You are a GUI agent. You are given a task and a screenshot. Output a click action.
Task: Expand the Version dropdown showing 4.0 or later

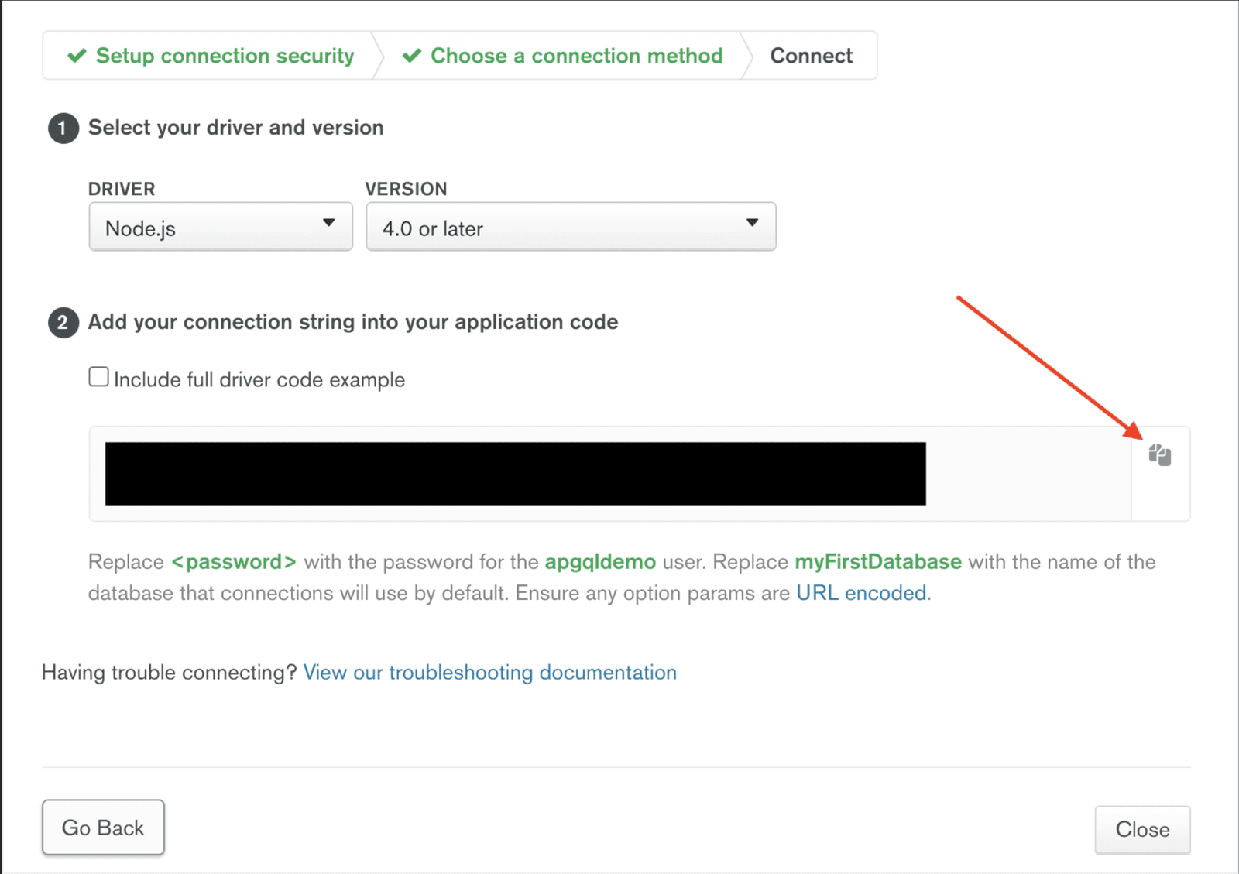pyautogui.click(x=571, y=227)
